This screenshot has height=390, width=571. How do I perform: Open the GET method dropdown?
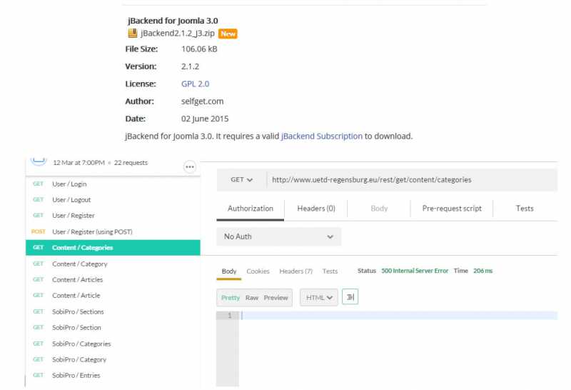pyautogui.click(x=241, y=180)
